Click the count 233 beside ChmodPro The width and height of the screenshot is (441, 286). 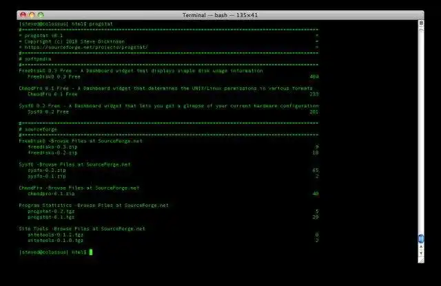(x=314, y=94)
